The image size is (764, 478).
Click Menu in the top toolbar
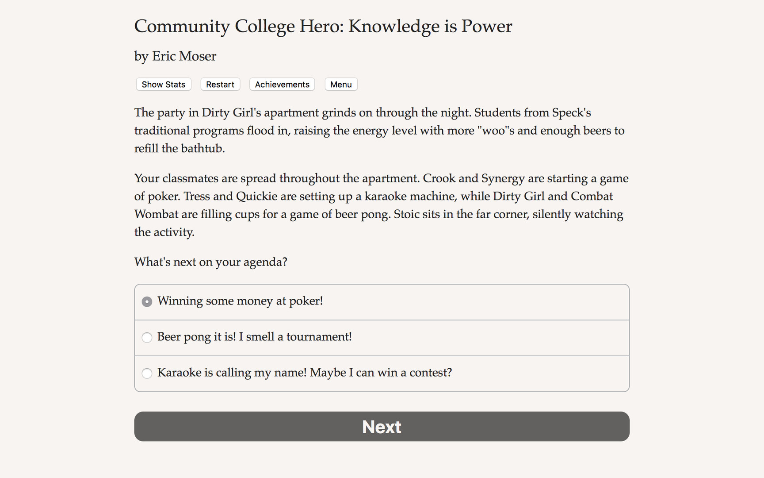point(340,84)
